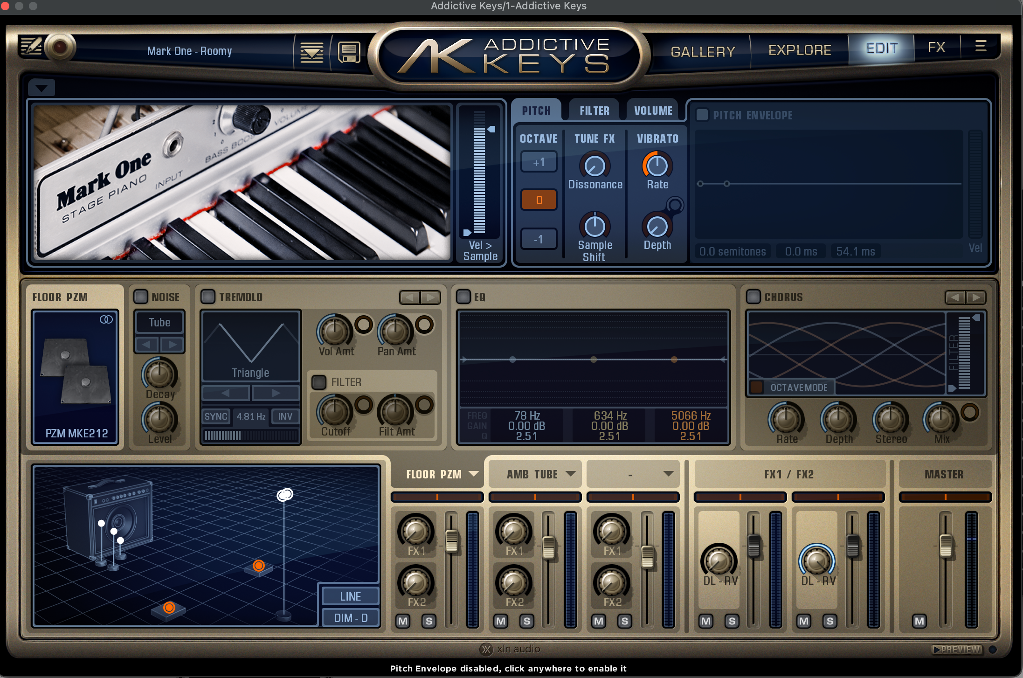
Task: Select previous noise type arrow
Action: pyautogui.click(x=147, y=345)
